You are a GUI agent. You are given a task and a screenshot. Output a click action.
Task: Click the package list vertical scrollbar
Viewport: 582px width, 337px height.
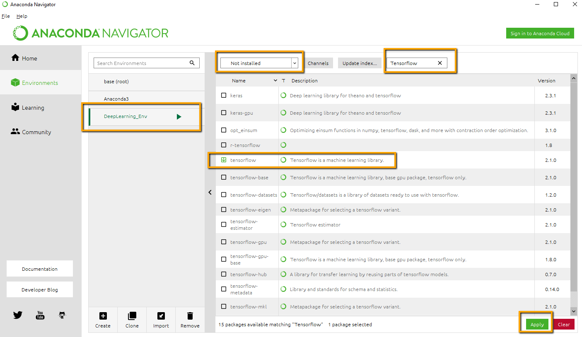(x=574, y=186)
